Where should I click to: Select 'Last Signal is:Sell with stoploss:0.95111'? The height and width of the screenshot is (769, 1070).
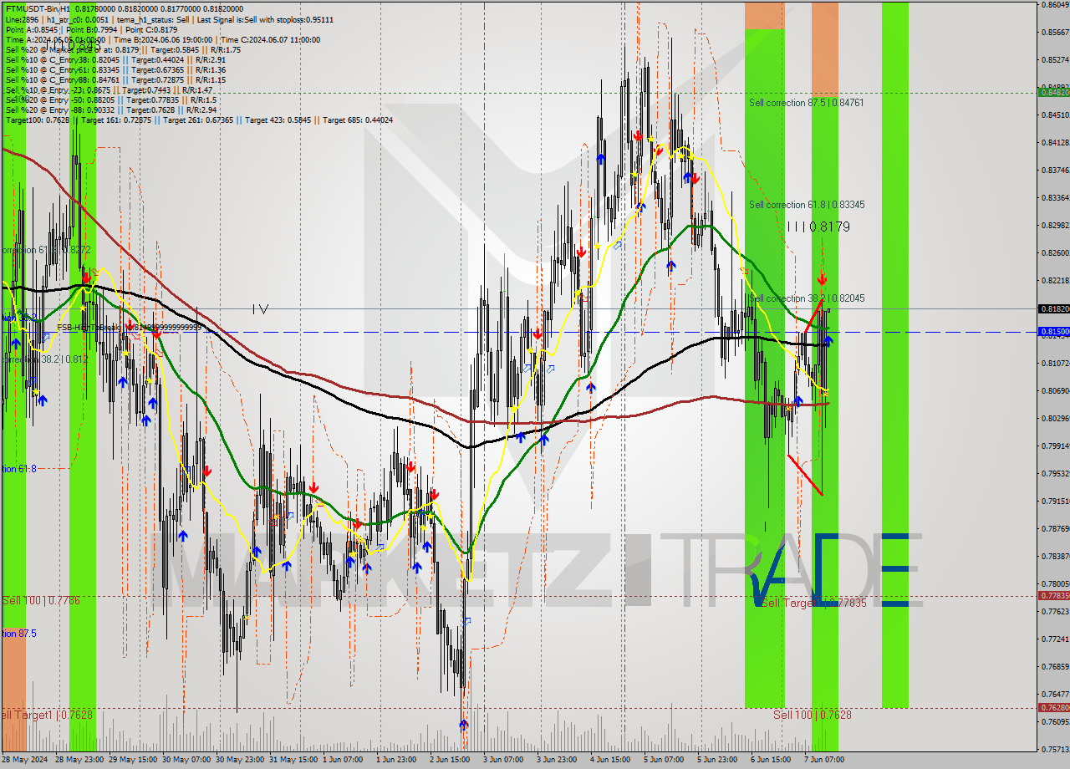(x=265, y=18)
